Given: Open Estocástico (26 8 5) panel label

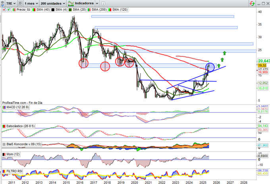Looking at the screenshot, I should (21, 126).
